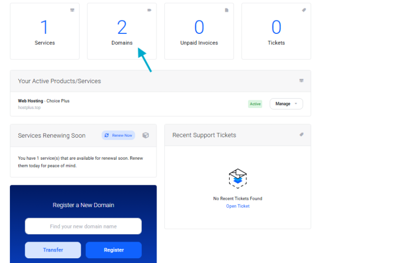
Task: Click the renewal notice paragraph text
Action: pos(80,162)
